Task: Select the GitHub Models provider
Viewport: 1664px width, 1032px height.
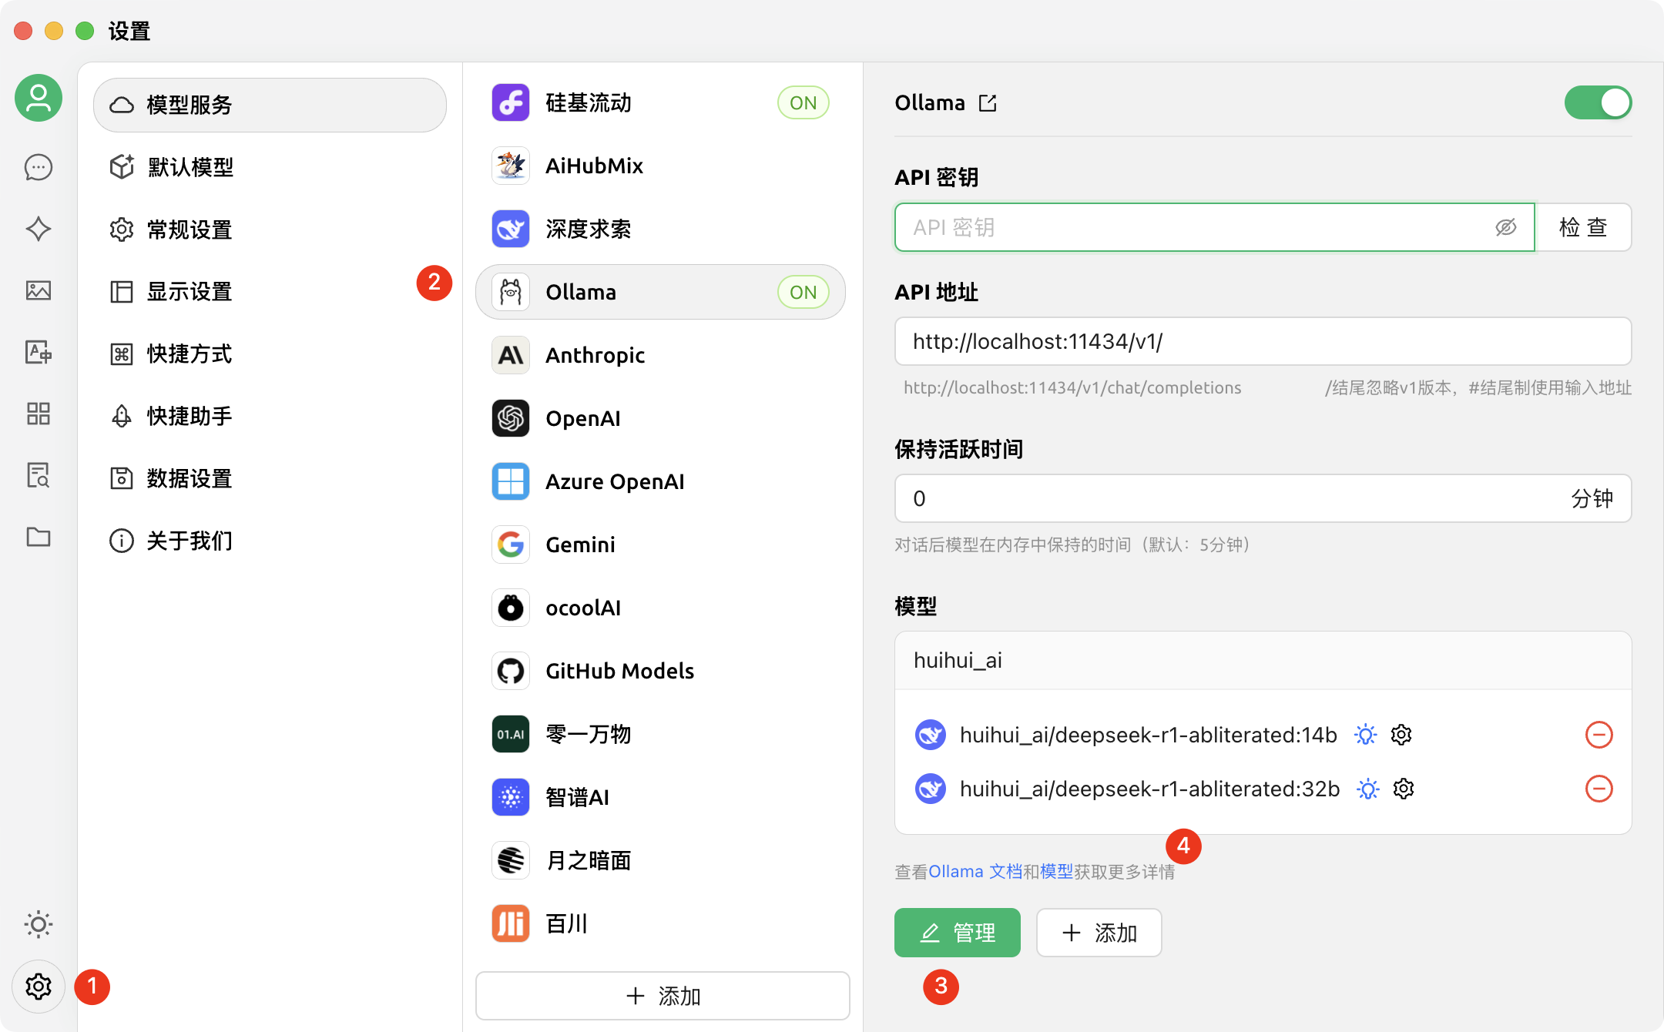Action: pos(660,671)
